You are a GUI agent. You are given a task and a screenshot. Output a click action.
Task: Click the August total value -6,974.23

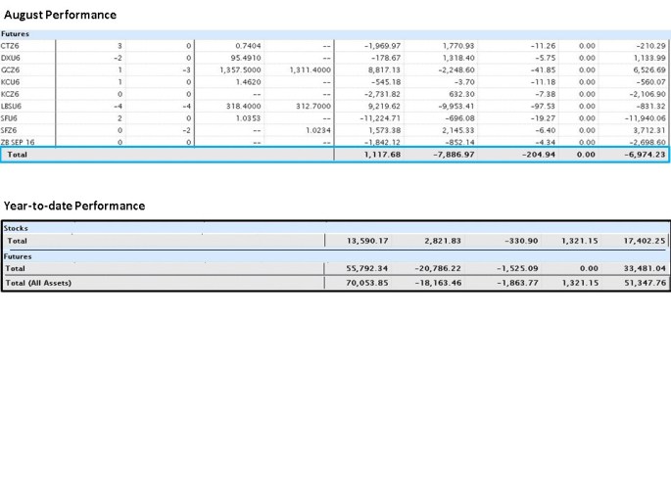pos(642,155)
